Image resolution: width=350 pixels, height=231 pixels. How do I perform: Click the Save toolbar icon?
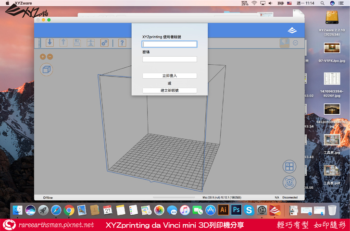(x=77, y=43)
